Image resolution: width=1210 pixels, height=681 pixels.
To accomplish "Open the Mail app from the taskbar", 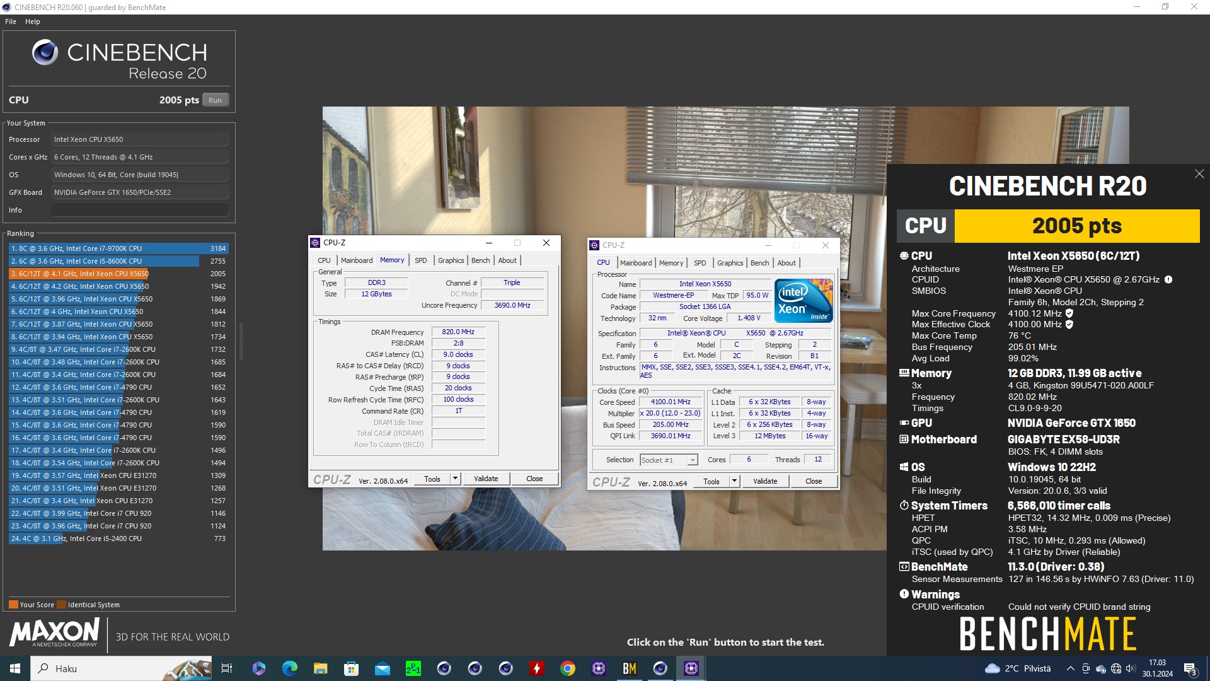I will [382, 668].
